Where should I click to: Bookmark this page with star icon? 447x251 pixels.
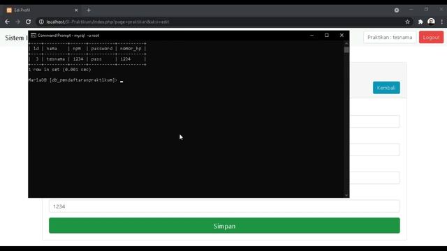[407, 22]
